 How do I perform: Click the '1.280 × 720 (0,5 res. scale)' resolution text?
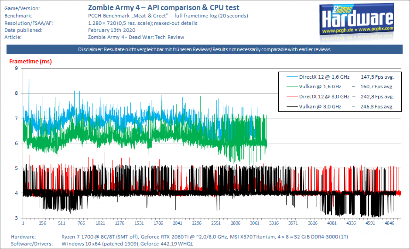pos(143,23)
